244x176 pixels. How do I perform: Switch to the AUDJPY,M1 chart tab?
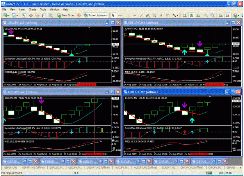(122, 167)
